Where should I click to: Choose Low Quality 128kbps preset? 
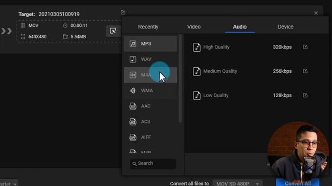tap(250, 95)
